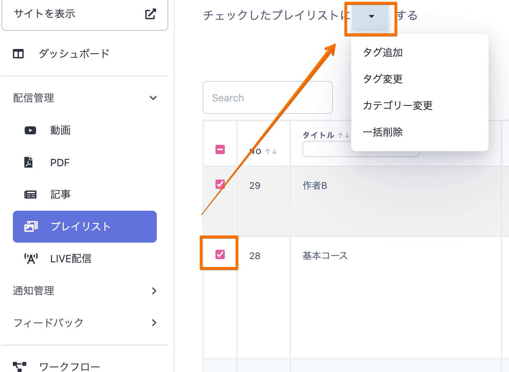Click the ダッシュボード panel icon
509x372 pixels.
18,54
